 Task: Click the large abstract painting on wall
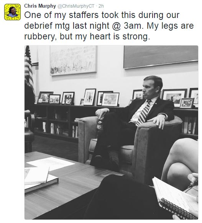tap(74, 60)
